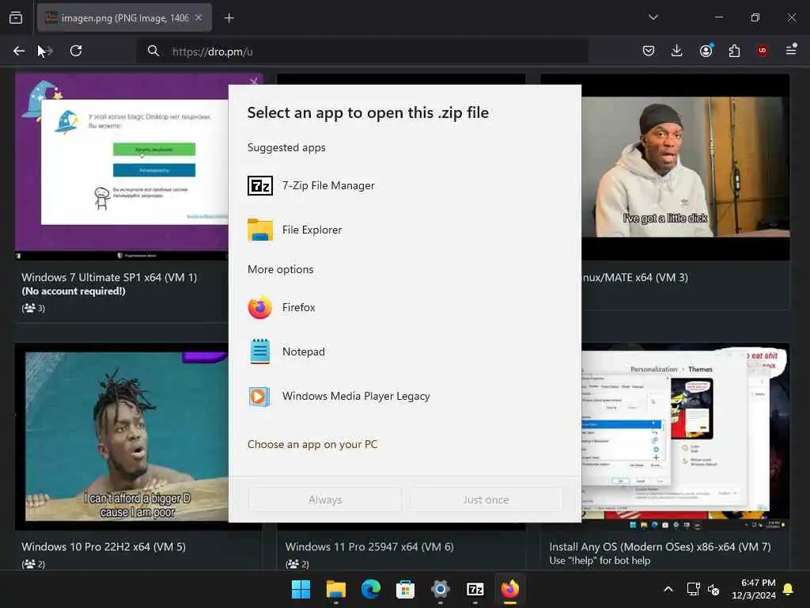
Task: Open the Pocket save icon in Firefox toolbar
Action: [x=649, y=51]
